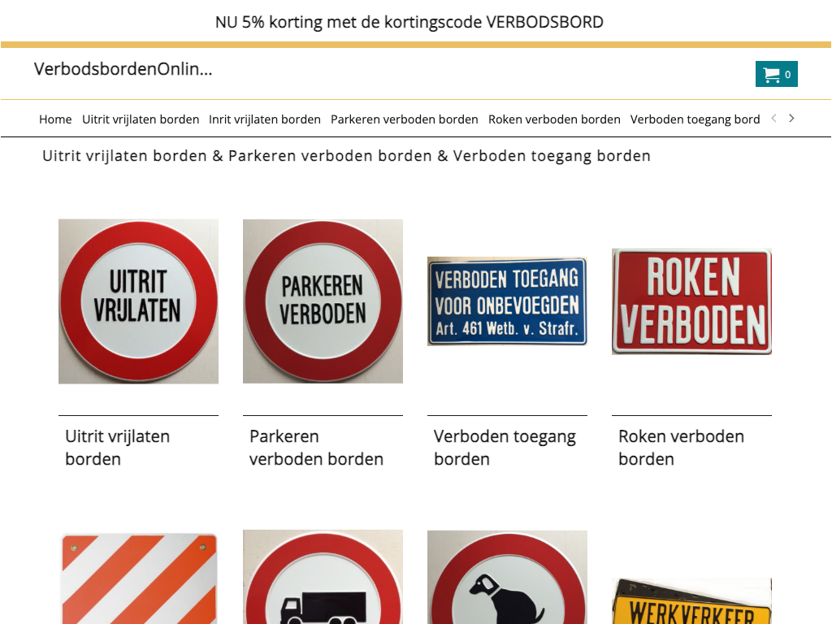Open the Uitrit Vrijlaten sign image
Viewport: 832px width, 624px height.
tap(138, 301)
